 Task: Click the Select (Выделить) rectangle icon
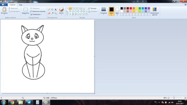26,10
